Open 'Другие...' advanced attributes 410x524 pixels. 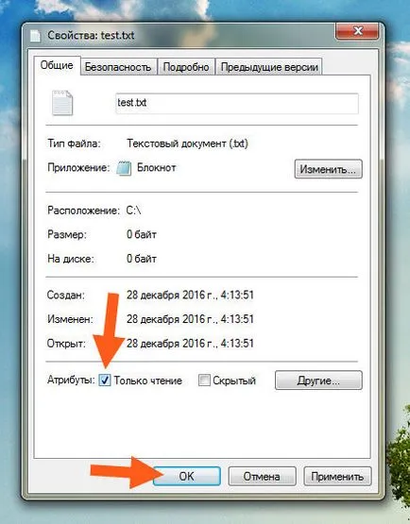pos(318,380)
